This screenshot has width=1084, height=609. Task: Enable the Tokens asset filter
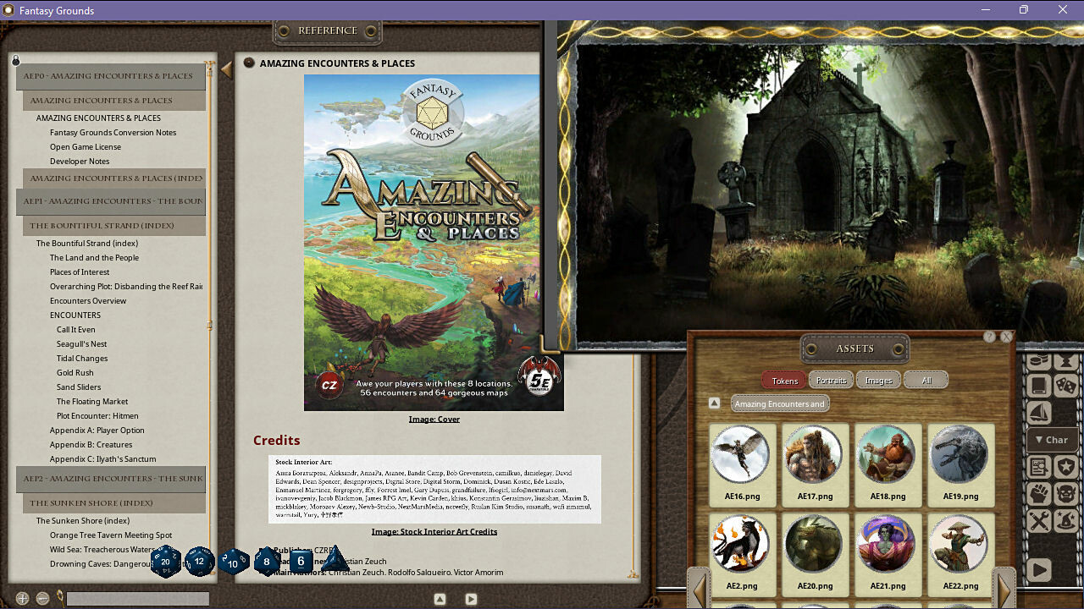coord(783,380)
